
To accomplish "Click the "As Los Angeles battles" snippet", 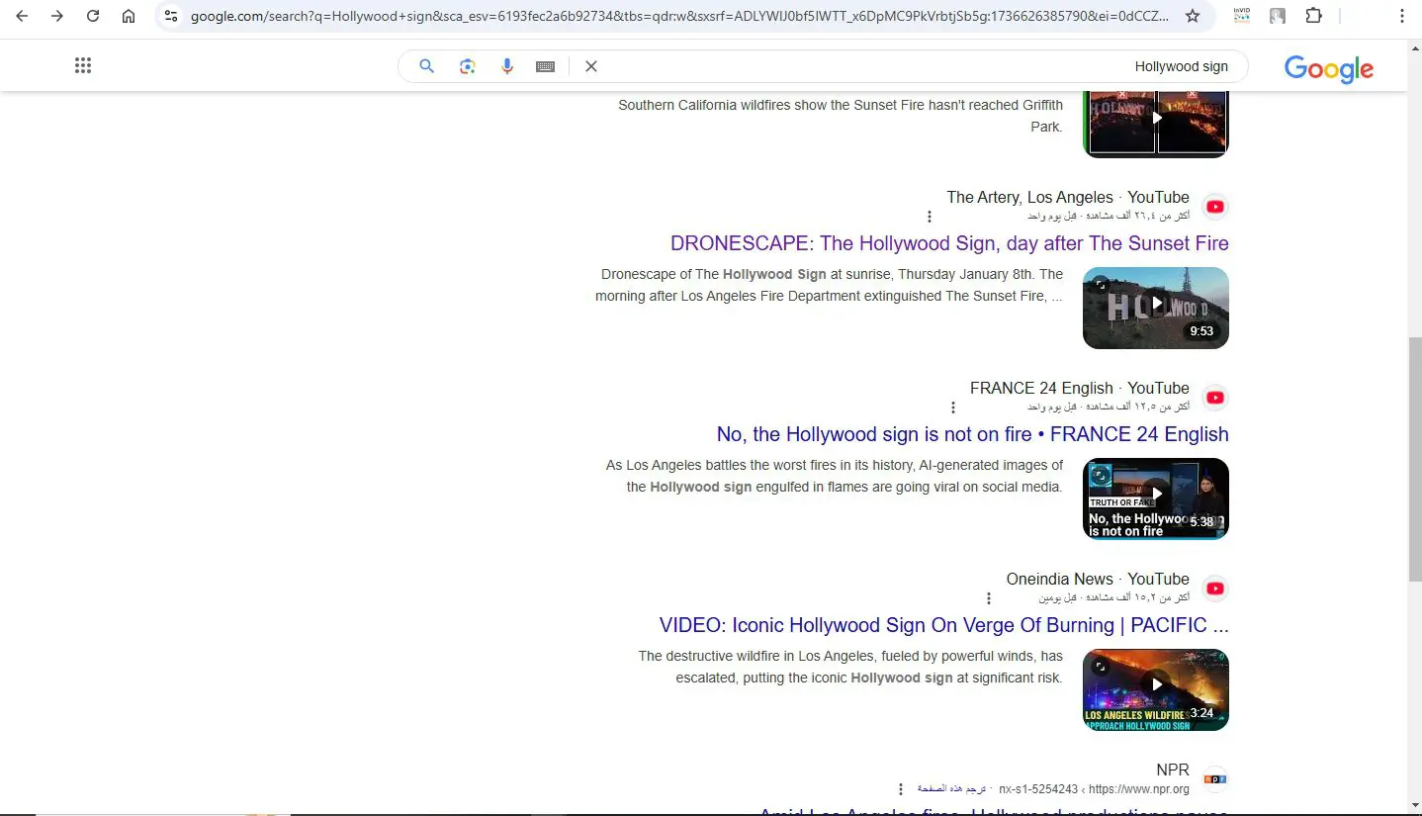I will (x=835, y=476).
